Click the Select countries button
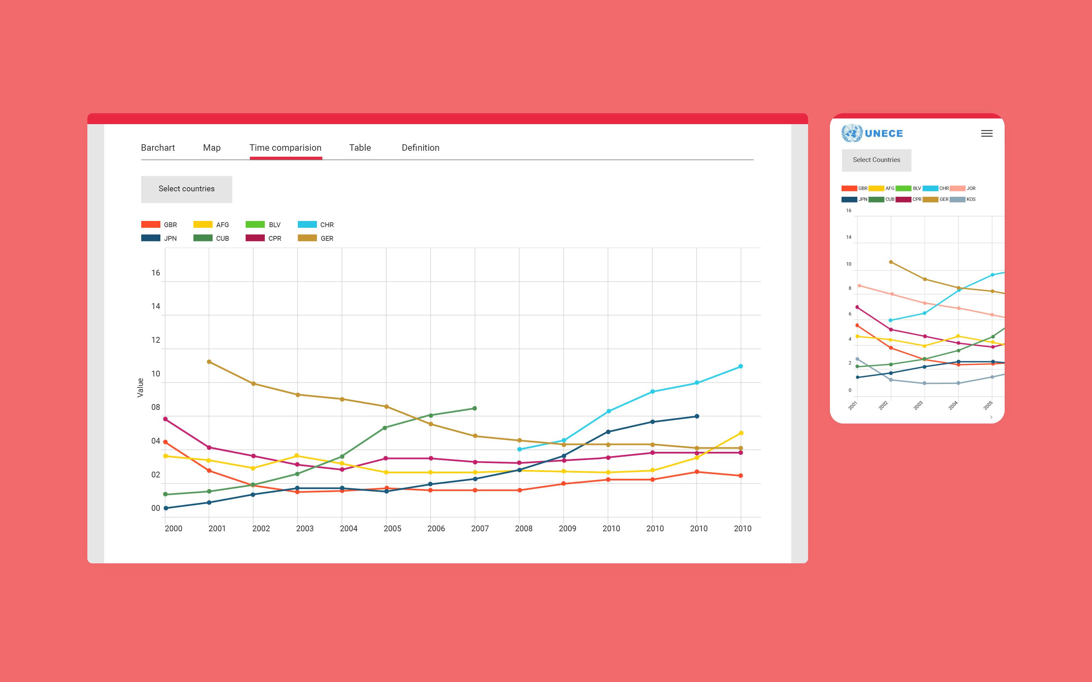This screenshot has width=1092, height=682. [x=186, y=188]
